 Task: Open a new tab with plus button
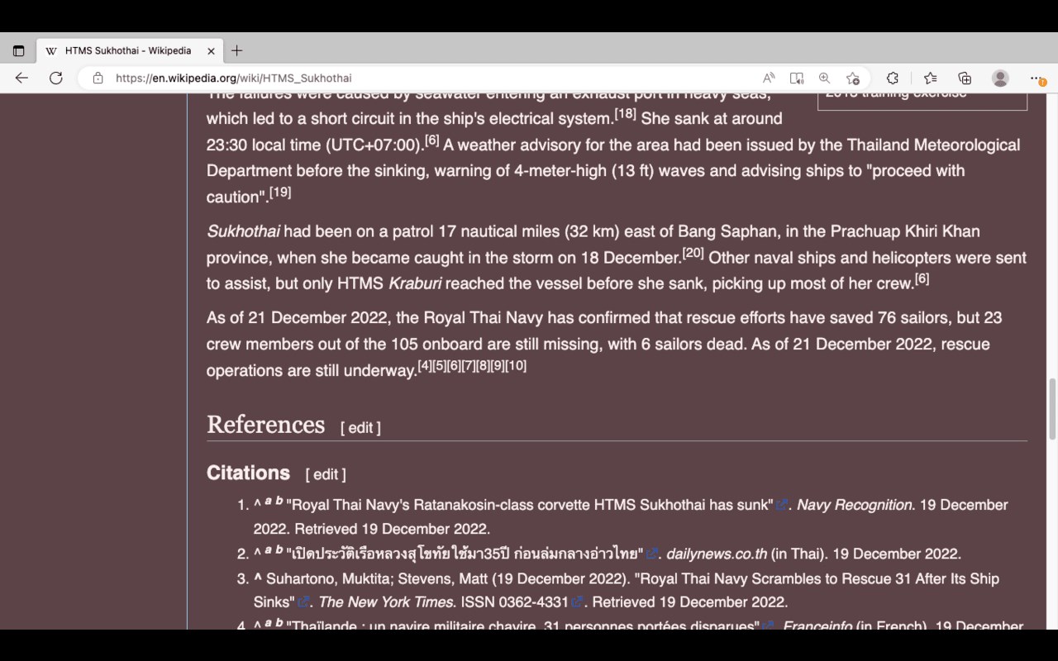point(237,50)
